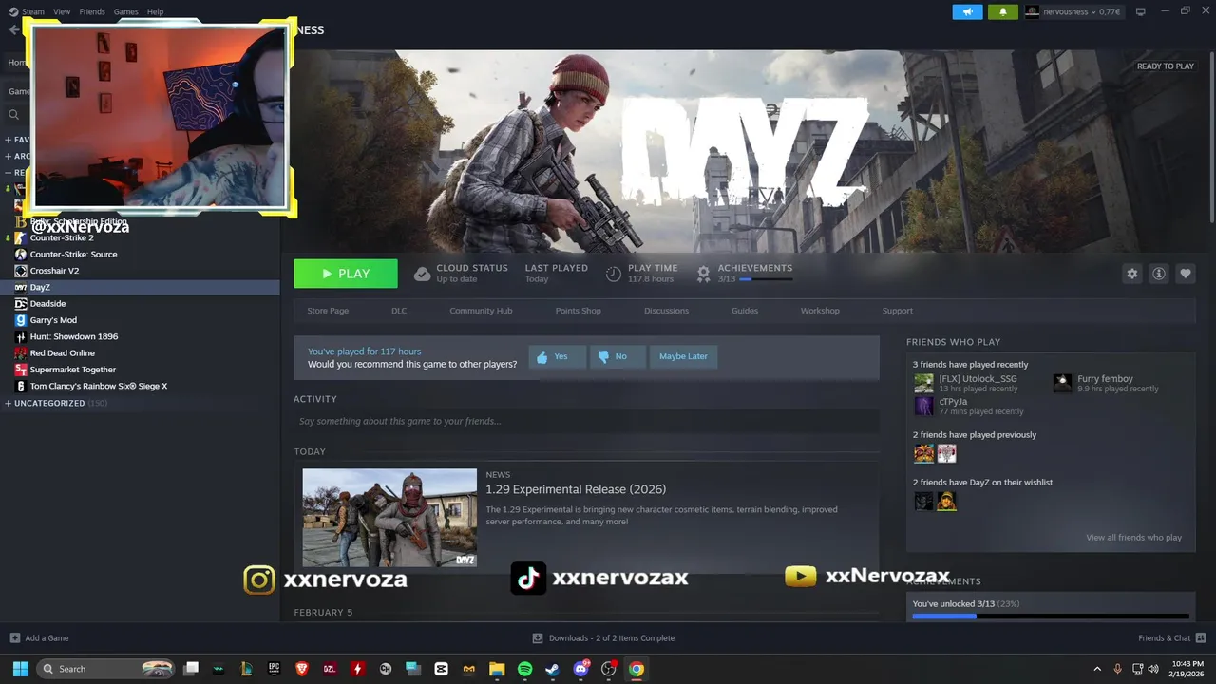Open 1.29 Experimental Release (2026) headline
The width and height of the screenshot is (1216, 684).
576,489
